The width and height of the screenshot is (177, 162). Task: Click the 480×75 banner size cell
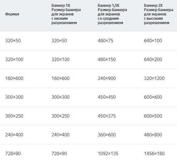105,41
